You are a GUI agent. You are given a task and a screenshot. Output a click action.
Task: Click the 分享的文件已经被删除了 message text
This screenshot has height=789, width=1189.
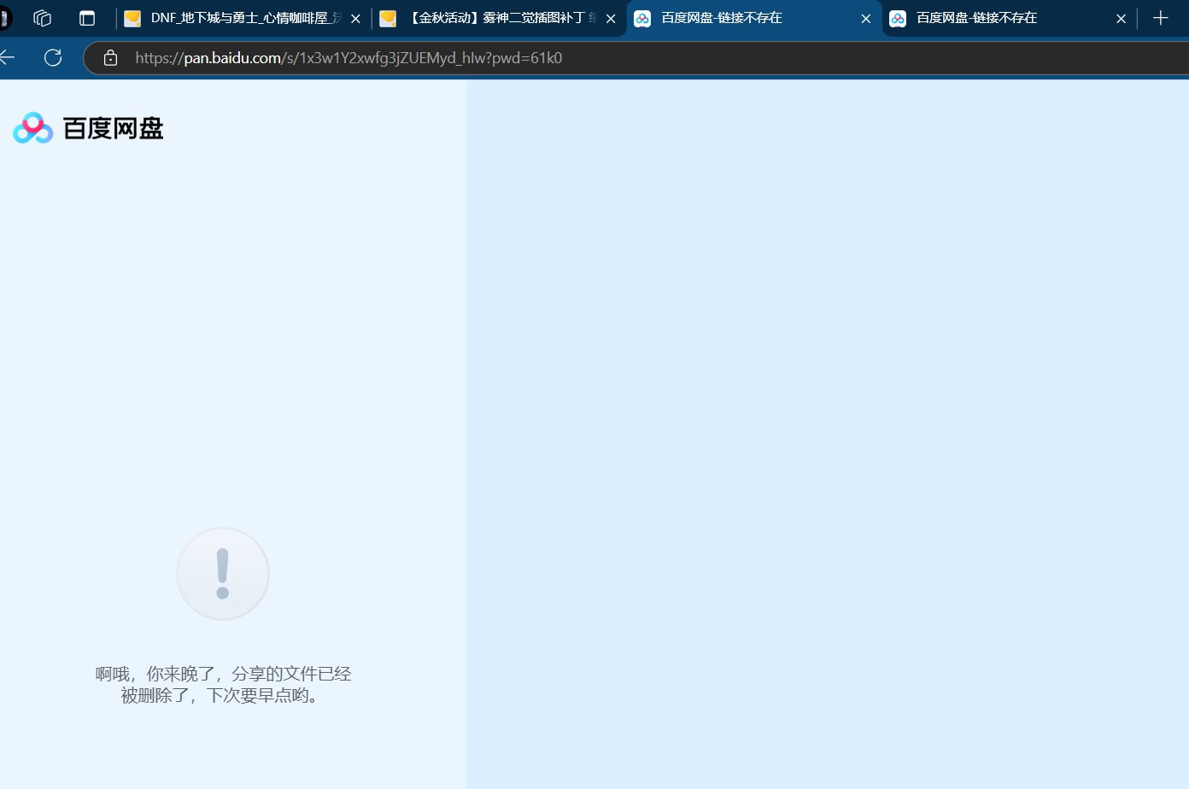[223, 685]
